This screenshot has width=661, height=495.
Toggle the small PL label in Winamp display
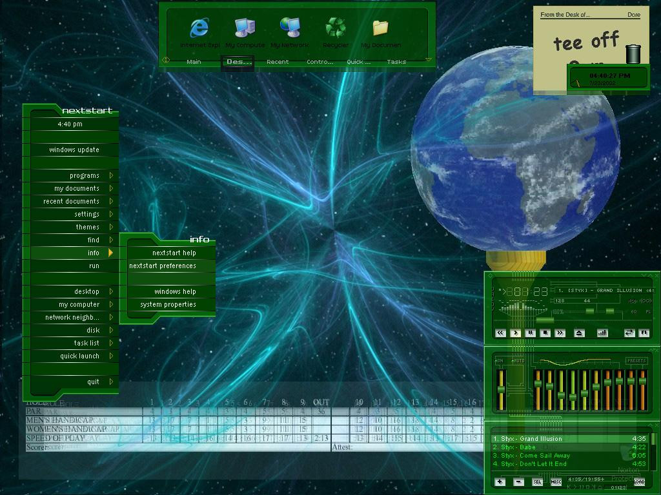(648, 312)
